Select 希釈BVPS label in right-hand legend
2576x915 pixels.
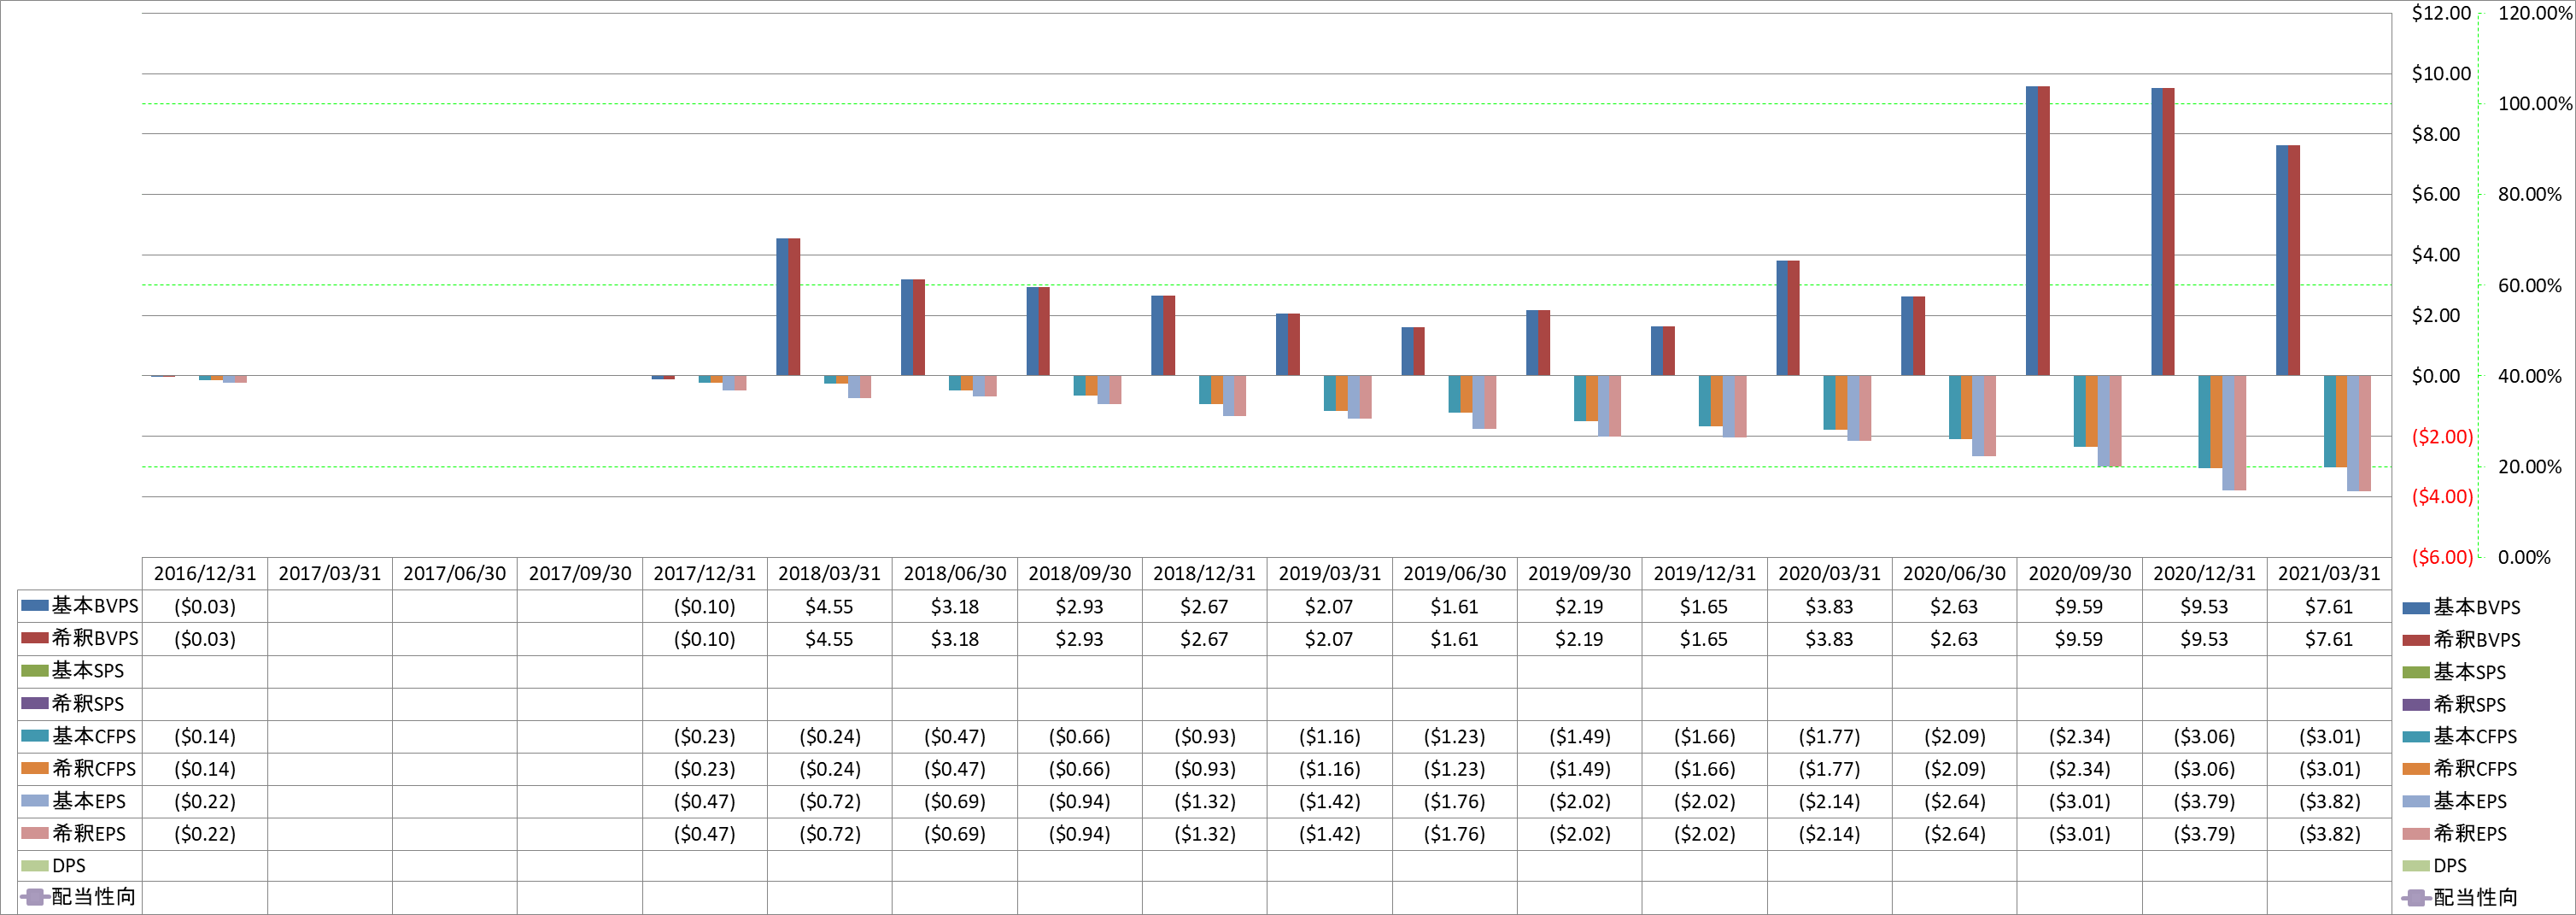[2476, 639]
